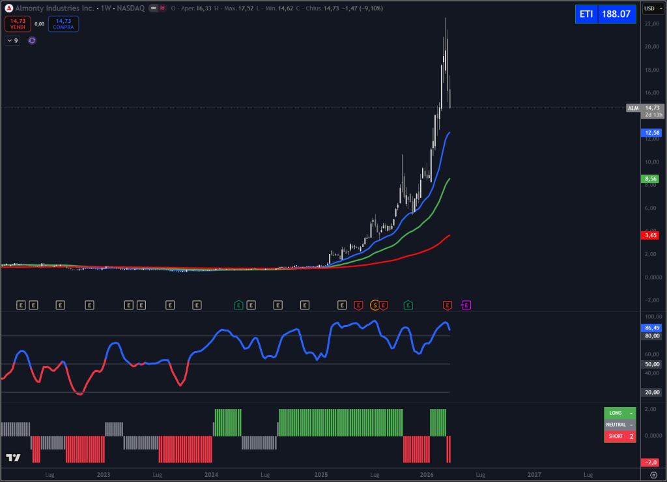Click the squiggle indicator icon beside candle icon
This screenshot has height=482, width=667.
(x=162, y=8)
